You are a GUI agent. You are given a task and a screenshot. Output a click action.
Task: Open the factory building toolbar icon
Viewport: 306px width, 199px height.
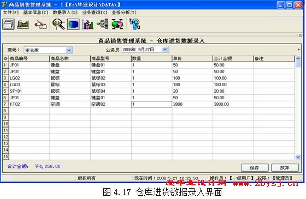[23, 25]
